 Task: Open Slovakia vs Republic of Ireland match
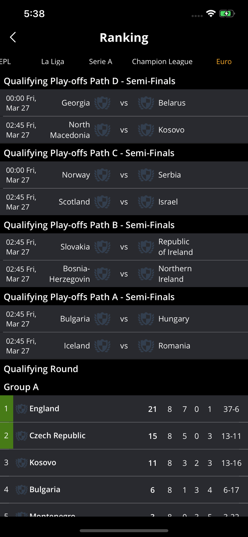pos(124,247)
